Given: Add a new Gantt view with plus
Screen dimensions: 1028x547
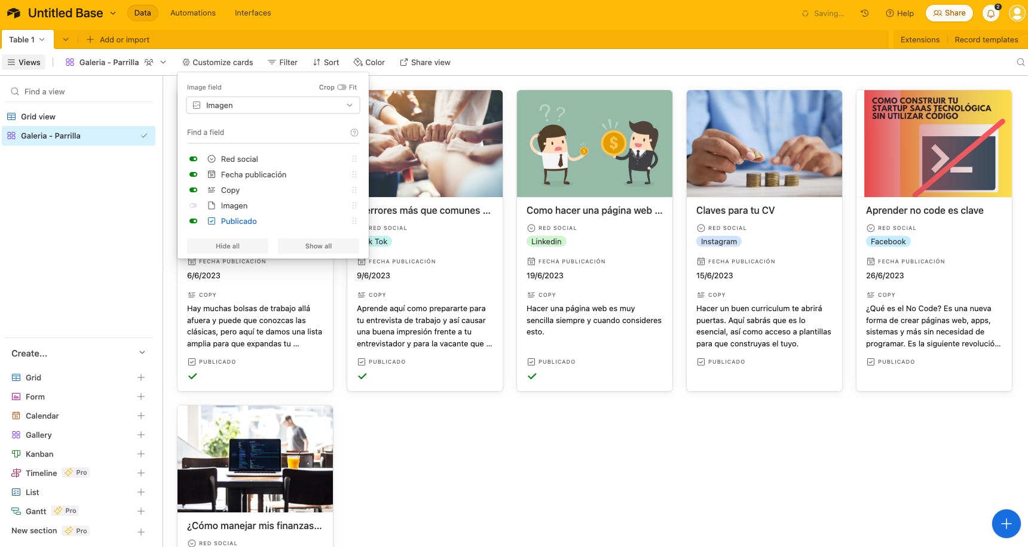Looking at the screenshot, I should click(141, 511).
